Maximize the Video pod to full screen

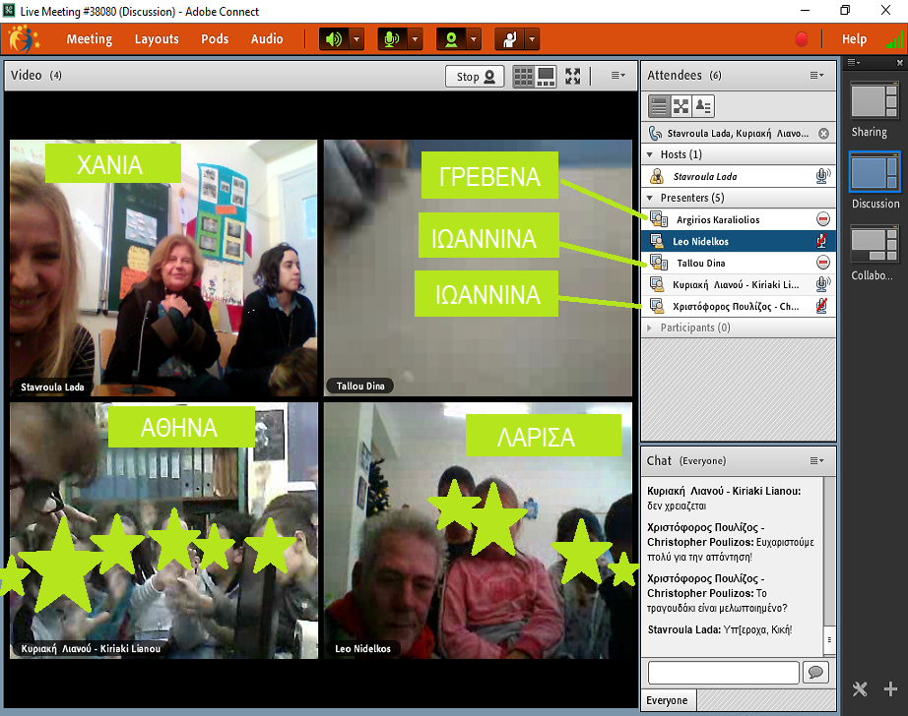(573, 77)
